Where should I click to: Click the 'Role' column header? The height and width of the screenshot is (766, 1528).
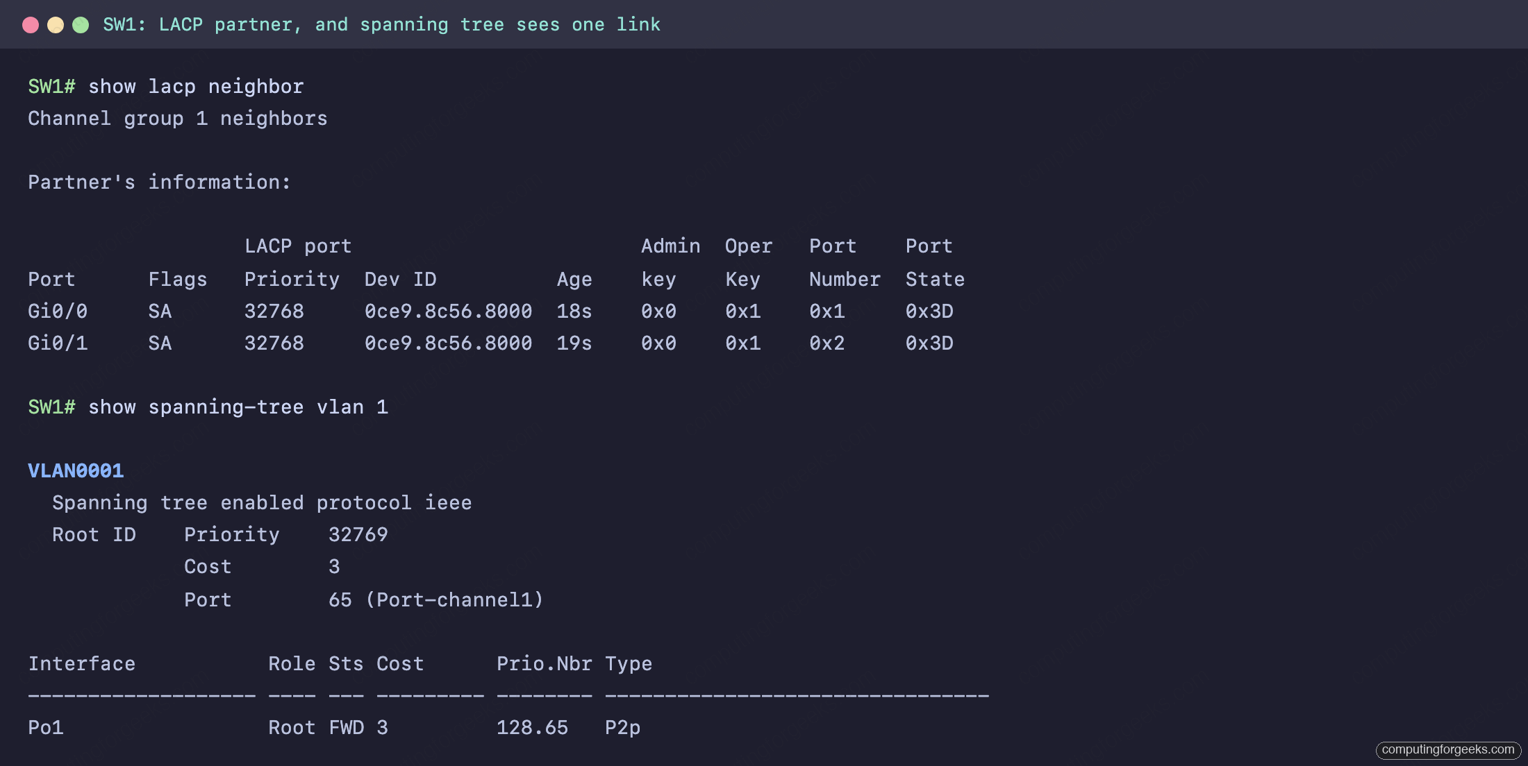(292, 664)
